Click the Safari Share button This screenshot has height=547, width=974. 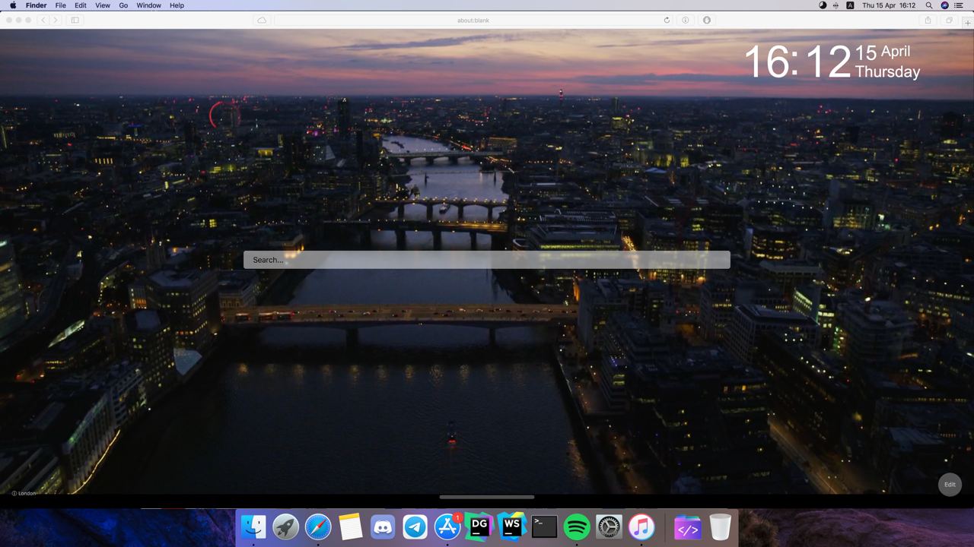pos(928,20)
